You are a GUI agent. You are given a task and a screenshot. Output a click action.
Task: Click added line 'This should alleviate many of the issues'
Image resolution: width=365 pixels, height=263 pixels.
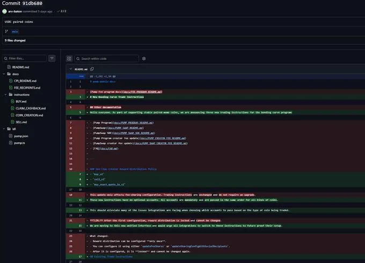[189, 210]
